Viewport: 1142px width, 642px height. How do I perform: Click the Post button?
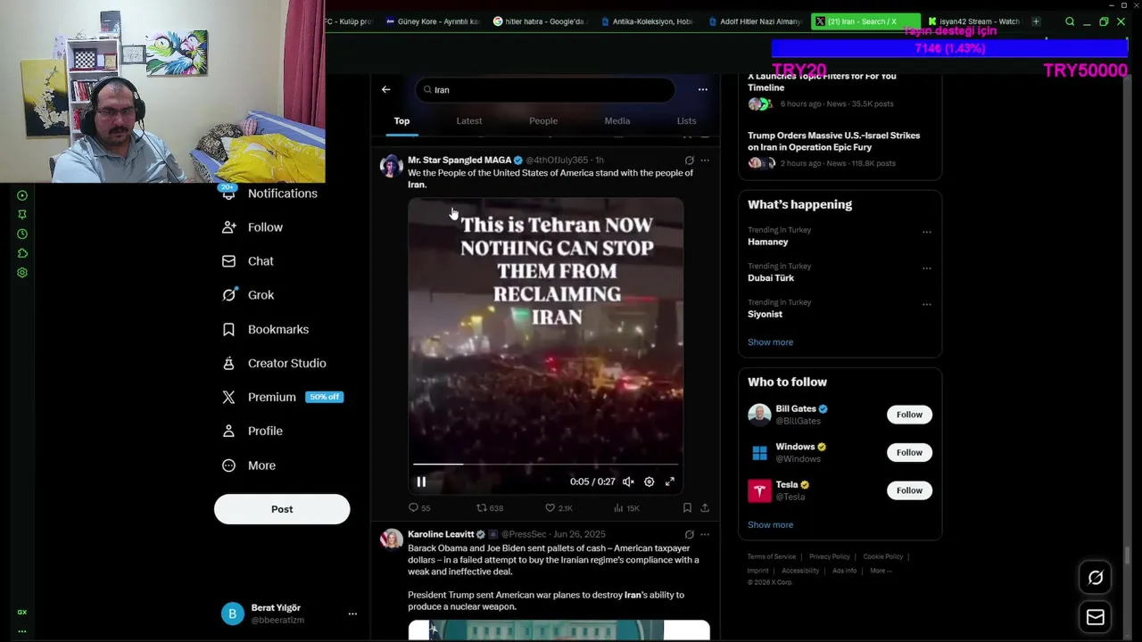point(282,509)
